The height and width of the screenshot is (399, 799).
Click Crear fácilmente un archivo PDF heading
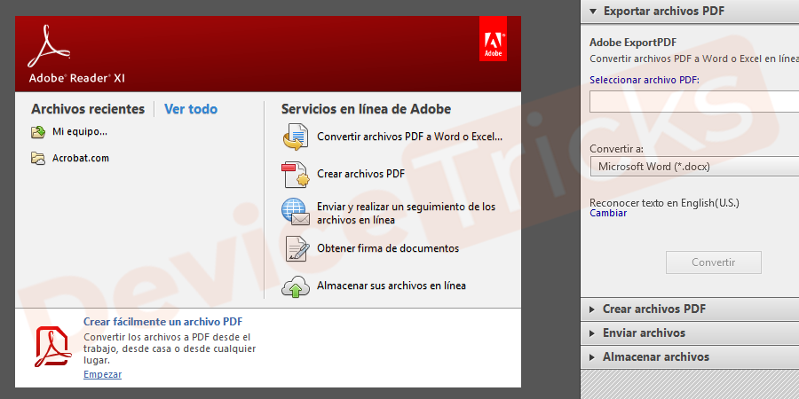pyautogui.click(x=163, y=322)
